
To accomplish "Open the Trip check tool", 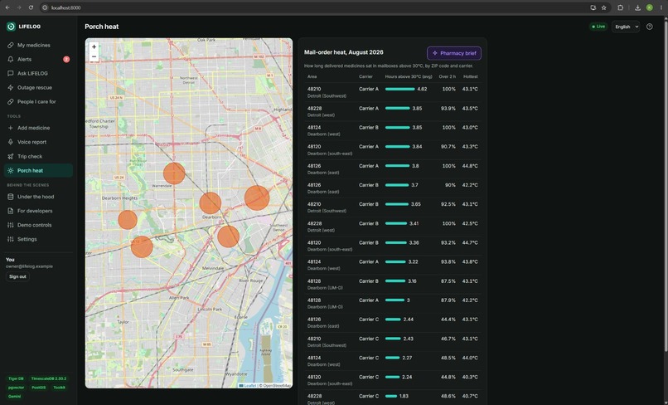I will click(x=38, y=156).
